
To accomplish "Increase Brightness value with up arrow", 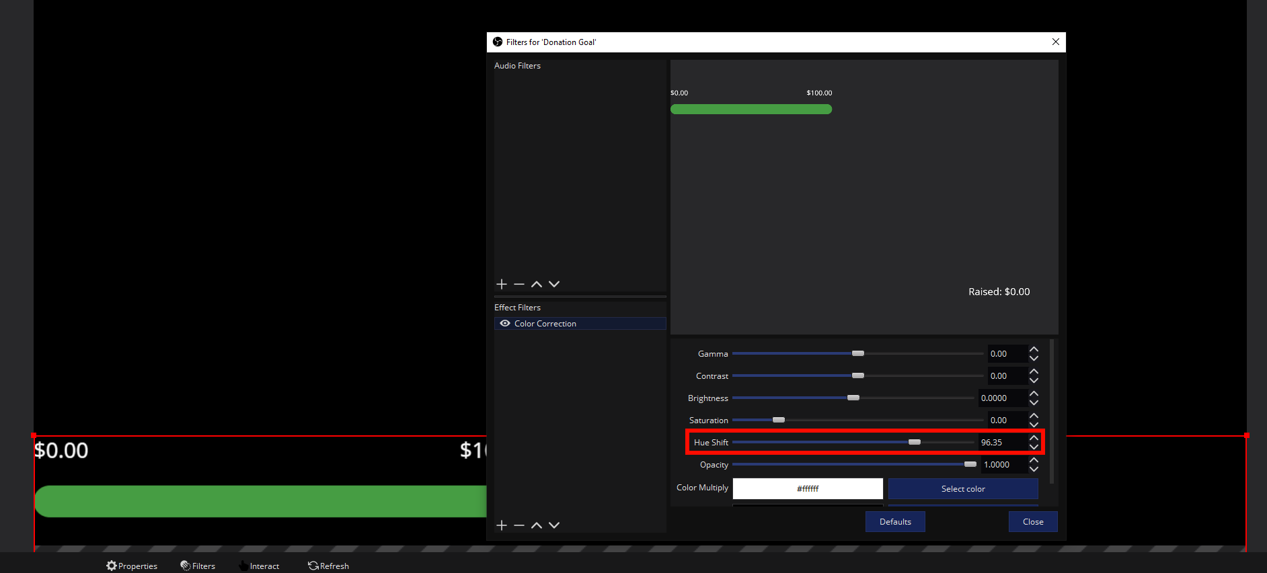I will click(x=1034, y=394).
